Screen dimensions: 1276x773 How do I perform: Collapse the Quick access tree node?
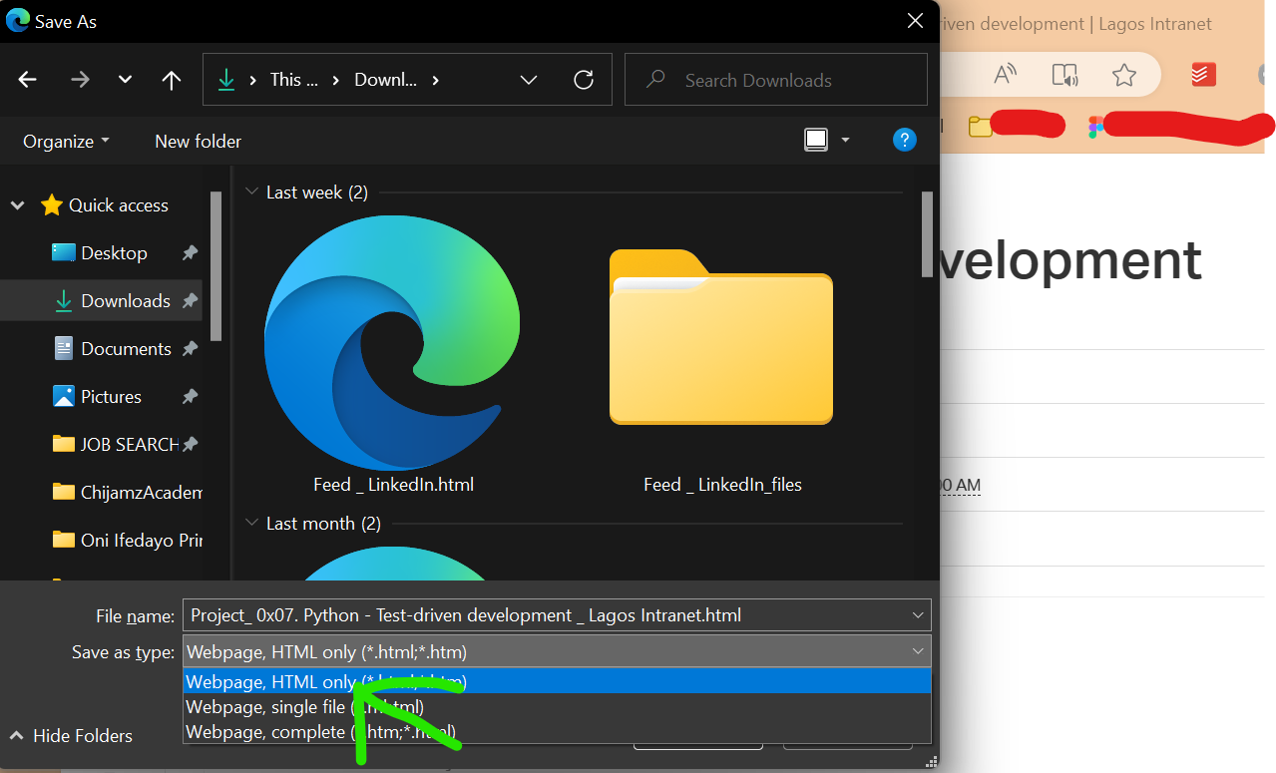[17, 205]
